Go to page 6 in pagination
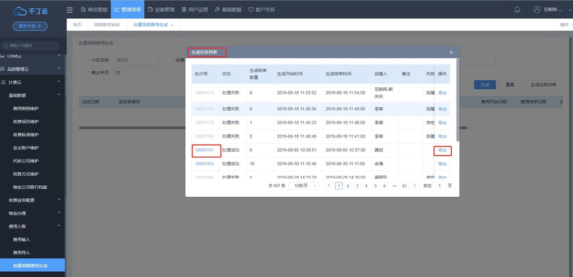Screen dimensions: 573x277 click(384, 186)
